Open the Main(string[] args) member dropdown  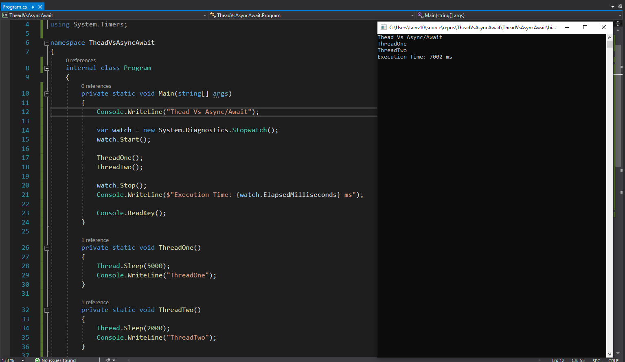[x=620, y=15]
